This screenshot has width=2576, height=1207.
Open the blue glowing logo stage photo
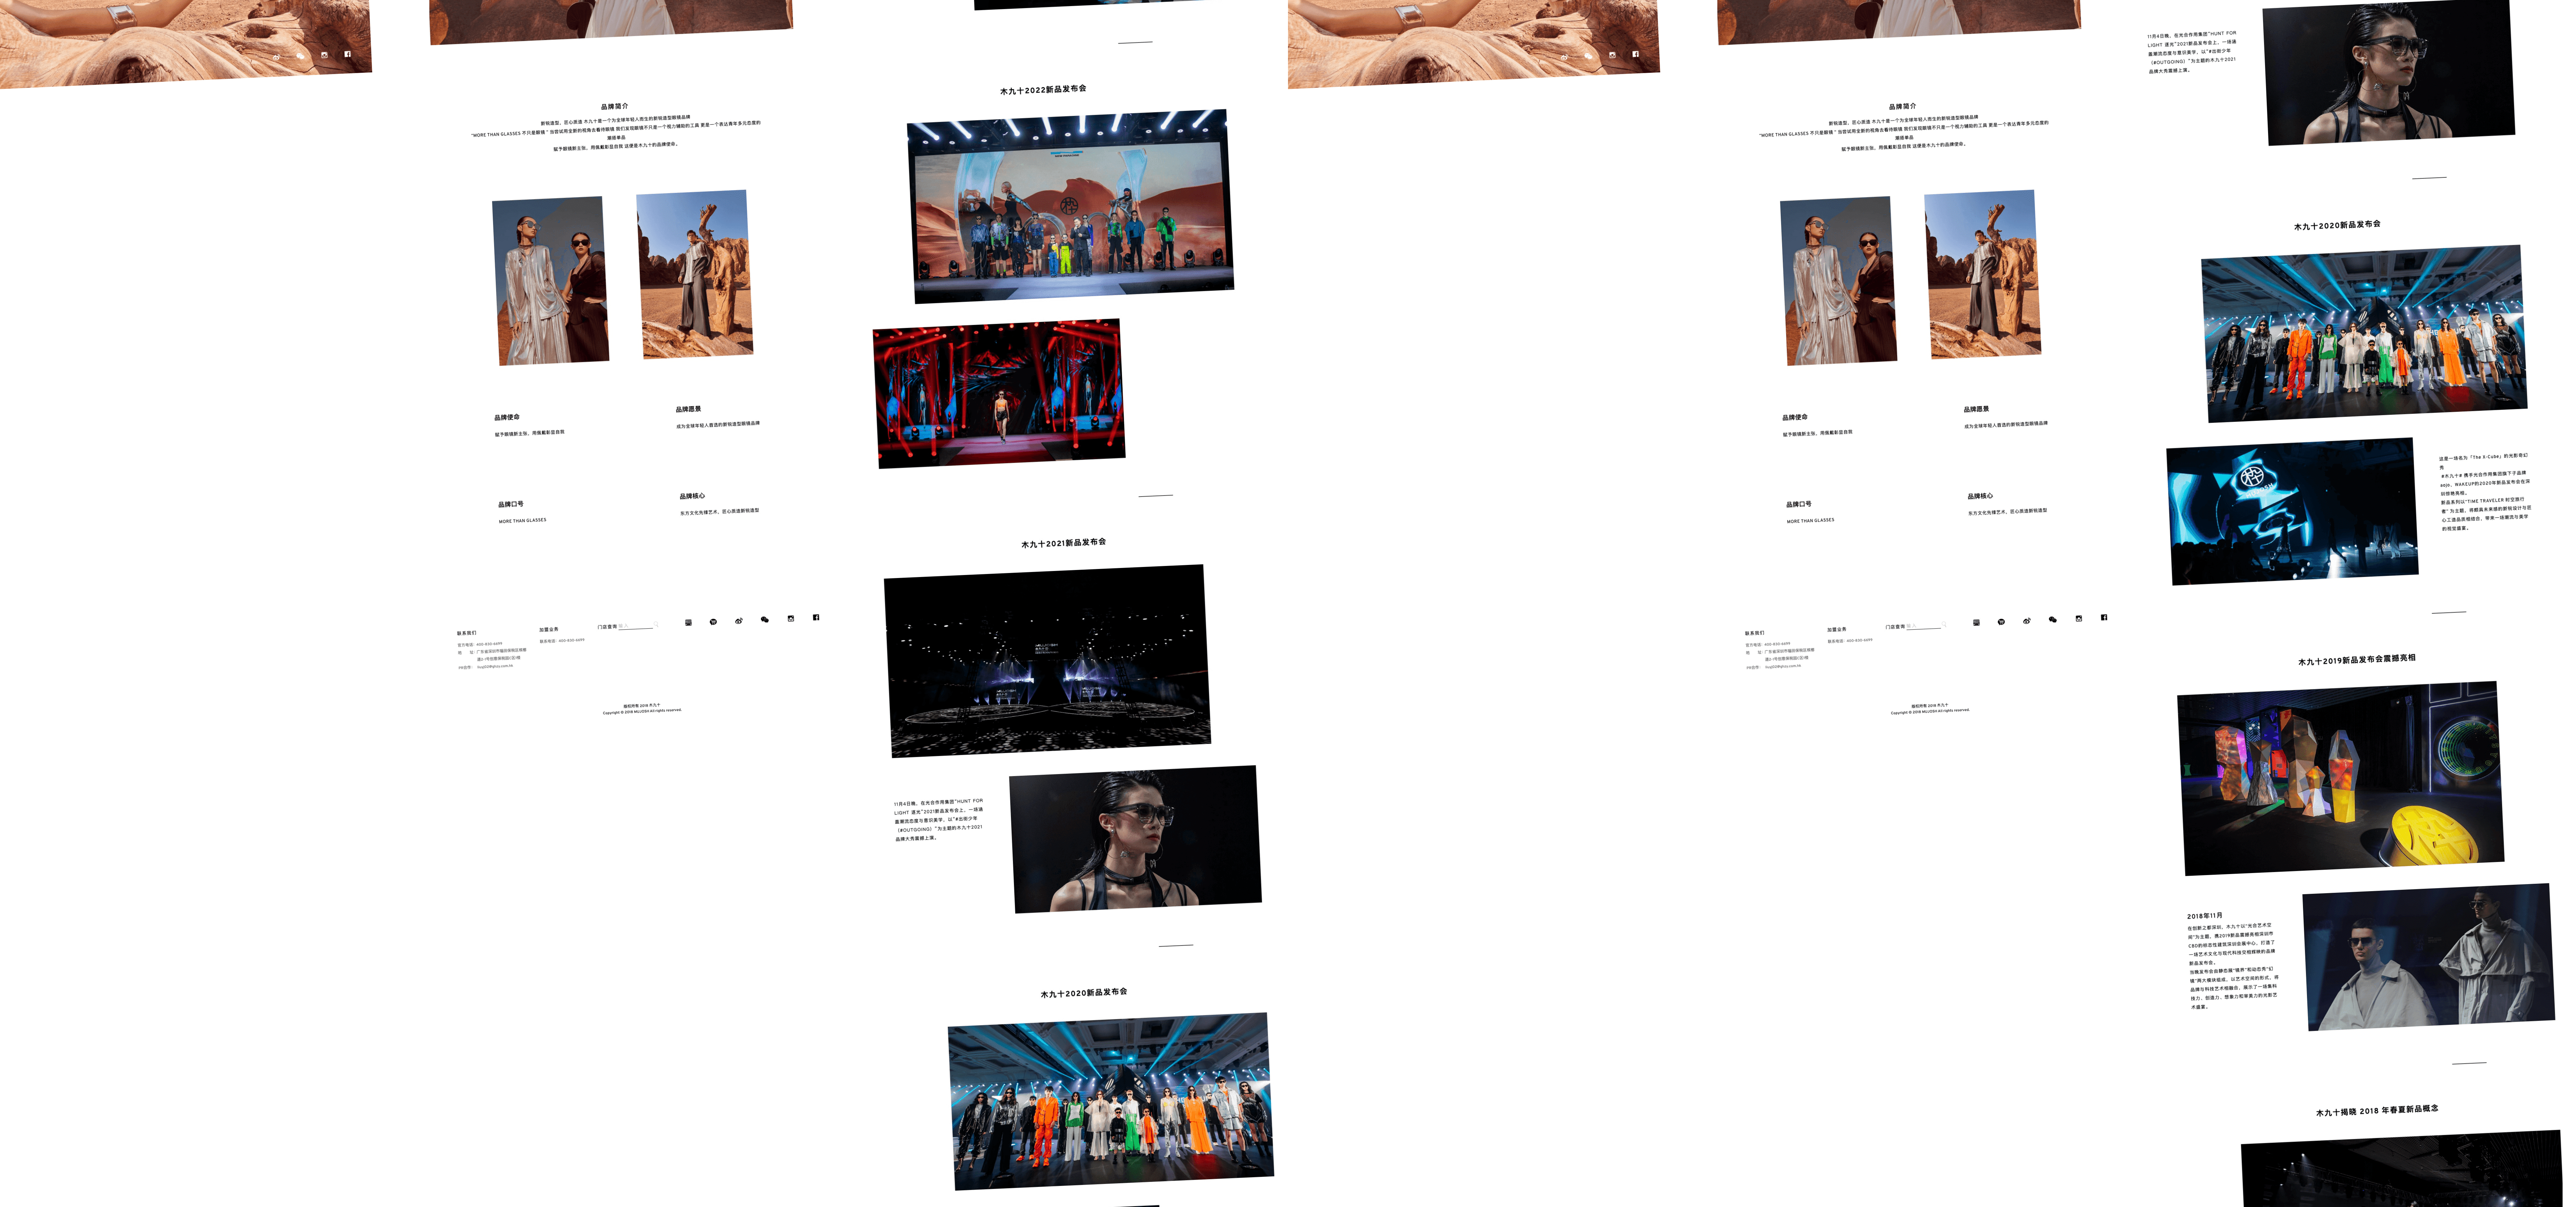click(2292, 512)
